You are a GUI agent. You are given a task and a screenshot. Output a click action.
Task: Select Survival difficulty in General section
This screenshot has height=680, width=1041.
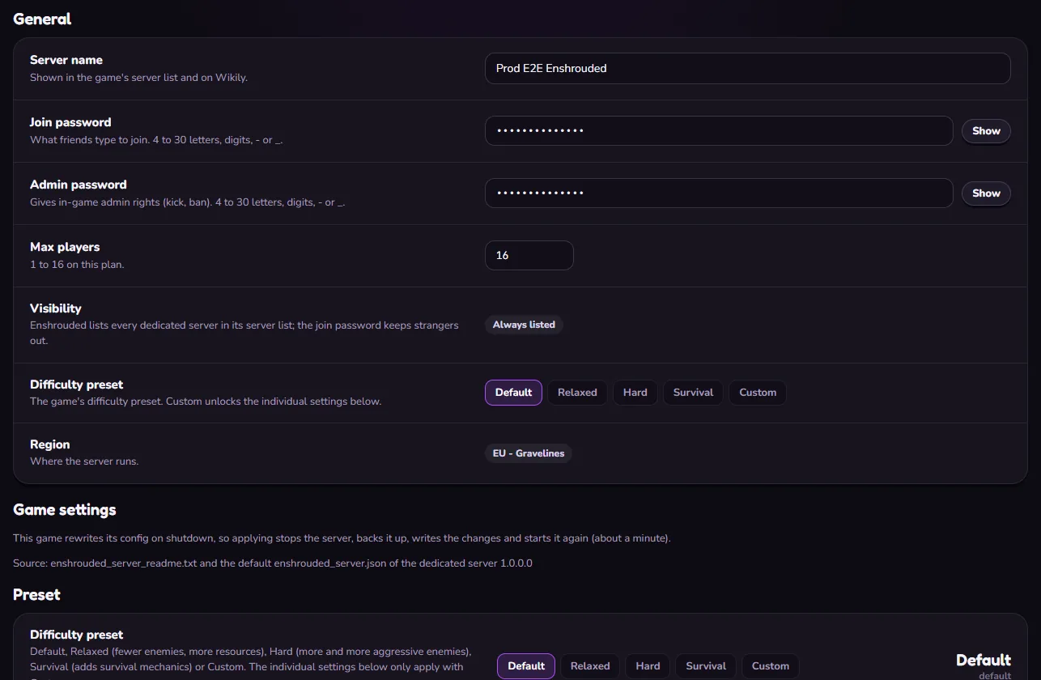[693, 393]
